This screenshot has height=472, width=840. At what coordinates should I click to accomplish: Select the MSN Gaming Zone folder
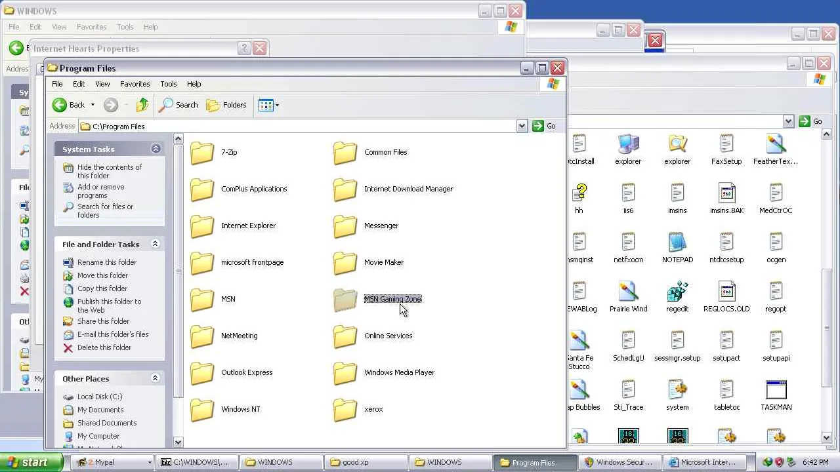(377, 299)
